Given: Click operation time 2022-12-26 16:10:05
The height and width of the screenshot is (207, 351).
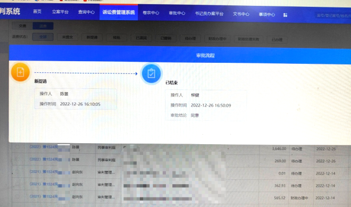Looking at the screenshot, I should coord(80,104).
